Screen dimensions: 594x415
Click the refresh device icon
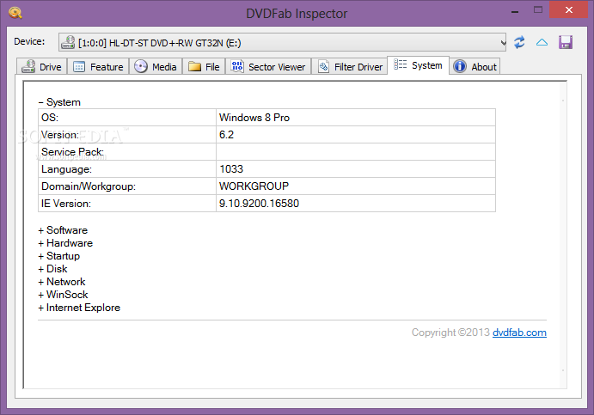(519, 42)
